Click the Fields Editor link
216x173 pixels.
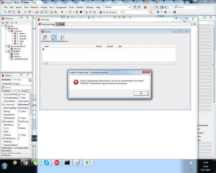point(7,148)
